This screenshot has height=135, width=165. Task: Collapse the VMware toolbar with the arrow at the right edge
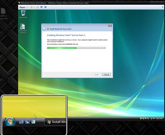[x=163, y=7]
